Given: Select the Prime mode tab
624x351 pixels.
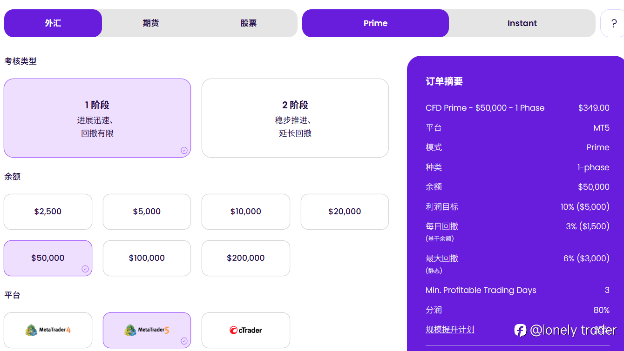Looking at the screenshot, I should pos(375,23).
